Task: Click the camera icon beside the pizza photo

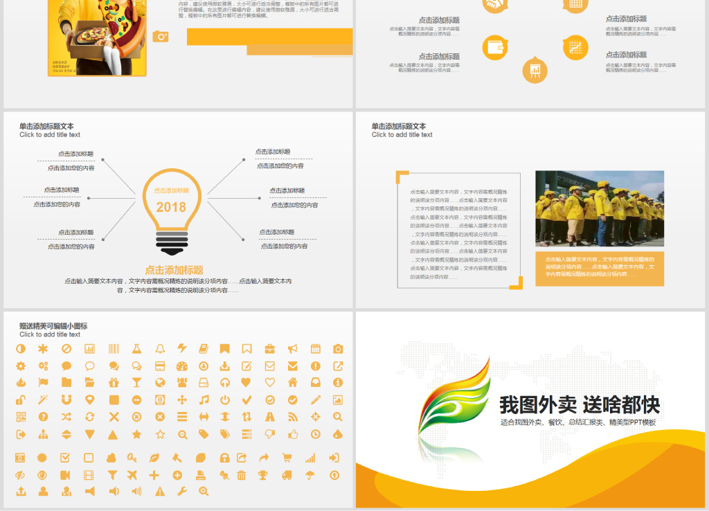Action: point(161,37)
